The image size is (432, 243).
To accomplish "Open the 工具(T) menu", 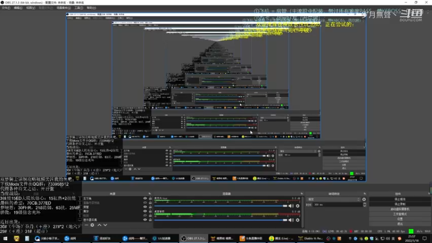I will pos(78,8).
